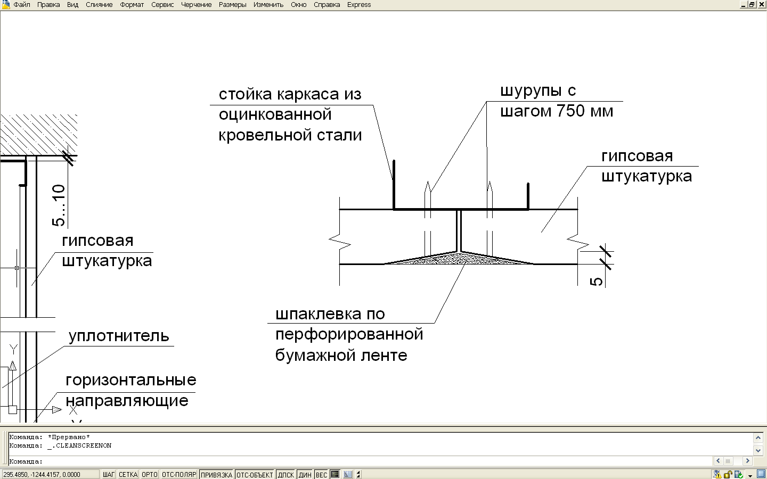Click the command window scroll down arrow
Viewport: 767px width, 479px height.
click(758, 450)
